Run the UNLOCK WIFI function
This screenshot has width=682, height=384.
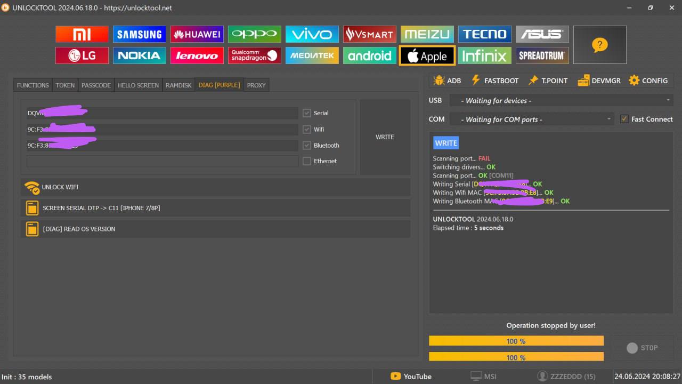click(x=215, y=187)
